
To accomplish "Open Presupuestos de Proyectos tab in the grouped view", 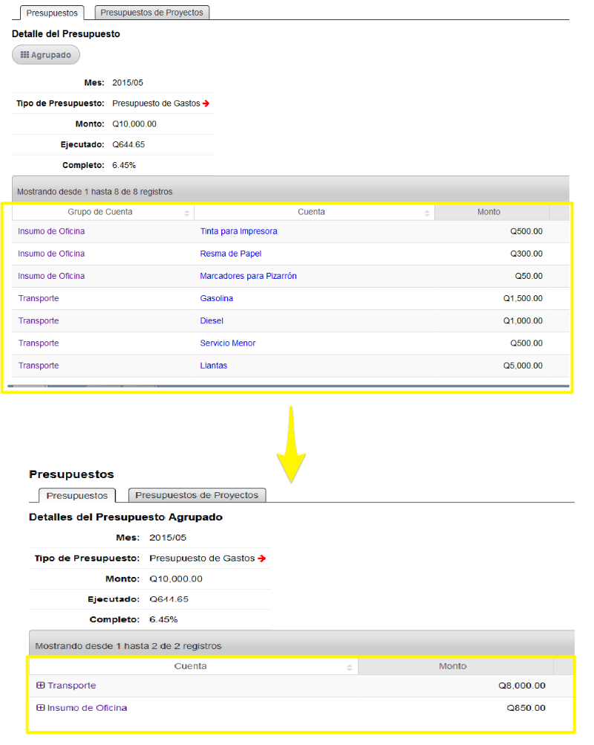I will click(x=197, y=495).
